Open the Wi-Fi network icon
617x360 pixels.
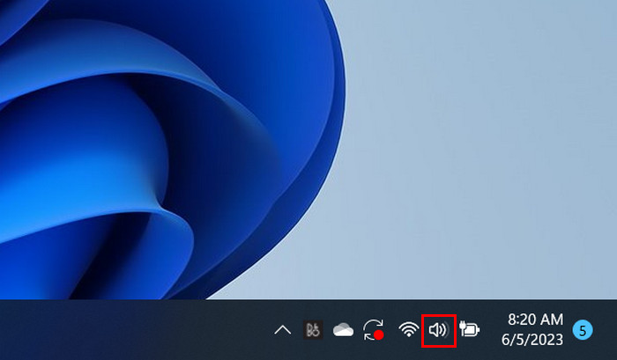(408, 329)
